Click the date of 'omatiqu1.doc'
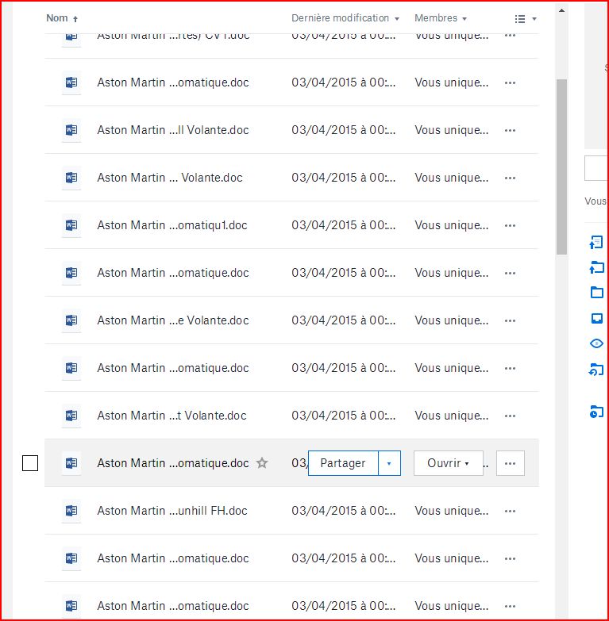This screenshot has height=621, width=609. coord(343,225)
